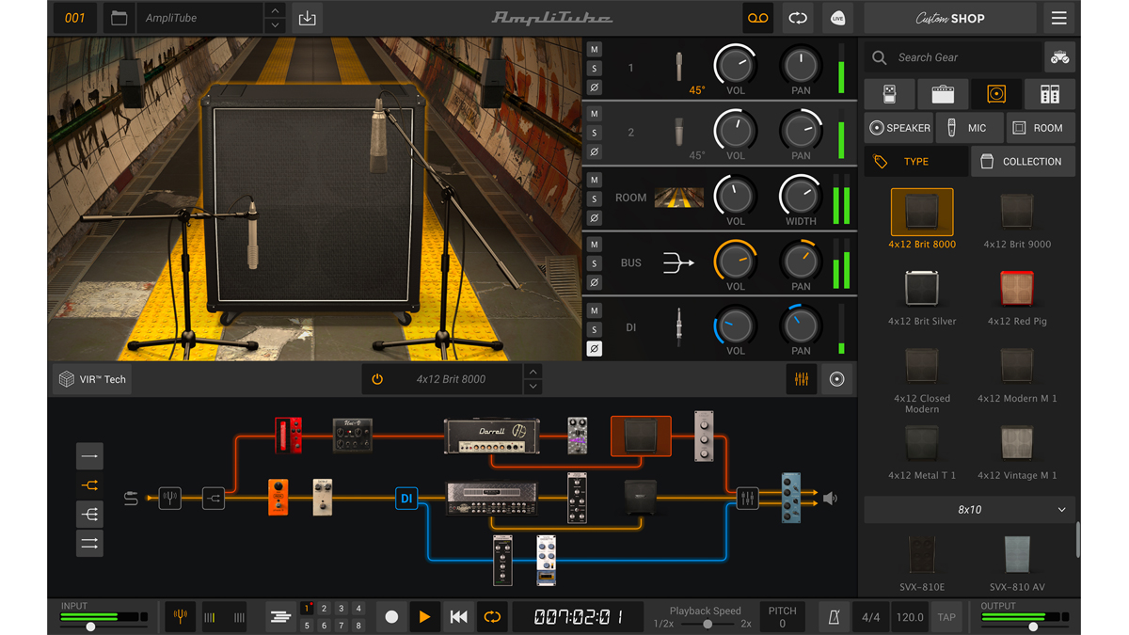Switch to the amplifier gear category icon
Screen dimensions: 1129x635
(943, 94)
